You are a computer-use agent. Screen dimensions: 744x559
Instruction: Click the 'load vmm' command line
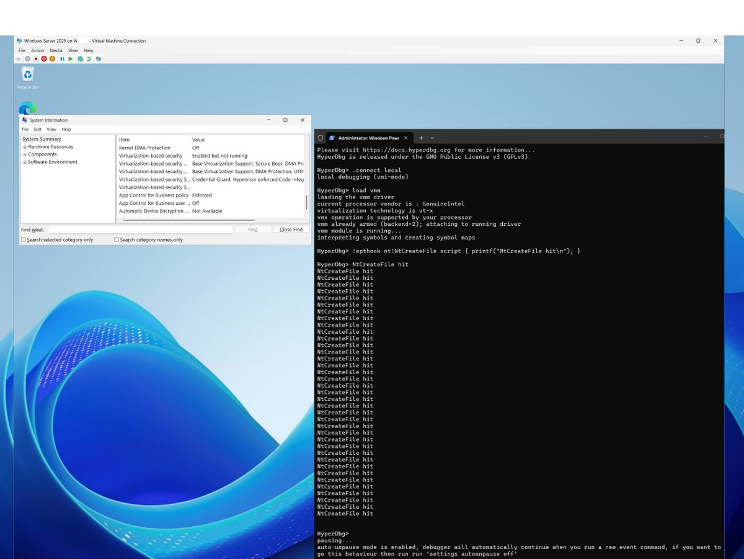(x=348, y=190)
